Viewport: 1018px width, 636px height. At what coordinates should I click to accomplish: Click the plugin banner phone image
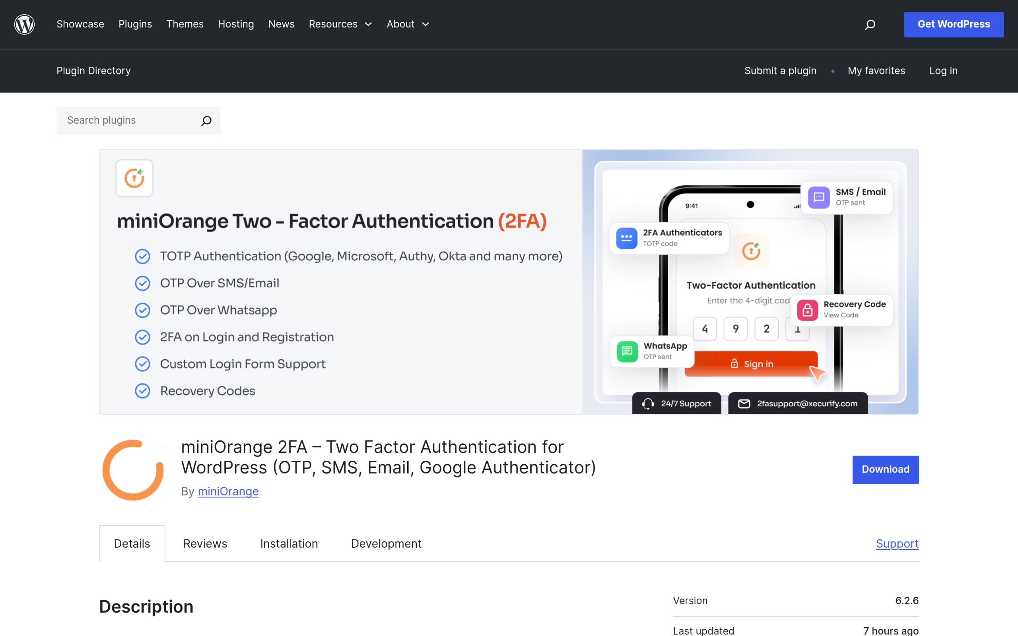click(x=750, y=282)
